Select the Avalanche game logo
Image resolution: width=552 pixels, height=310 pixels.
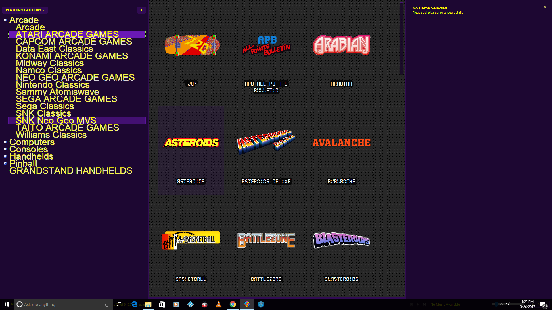click(x=342, y=143)
